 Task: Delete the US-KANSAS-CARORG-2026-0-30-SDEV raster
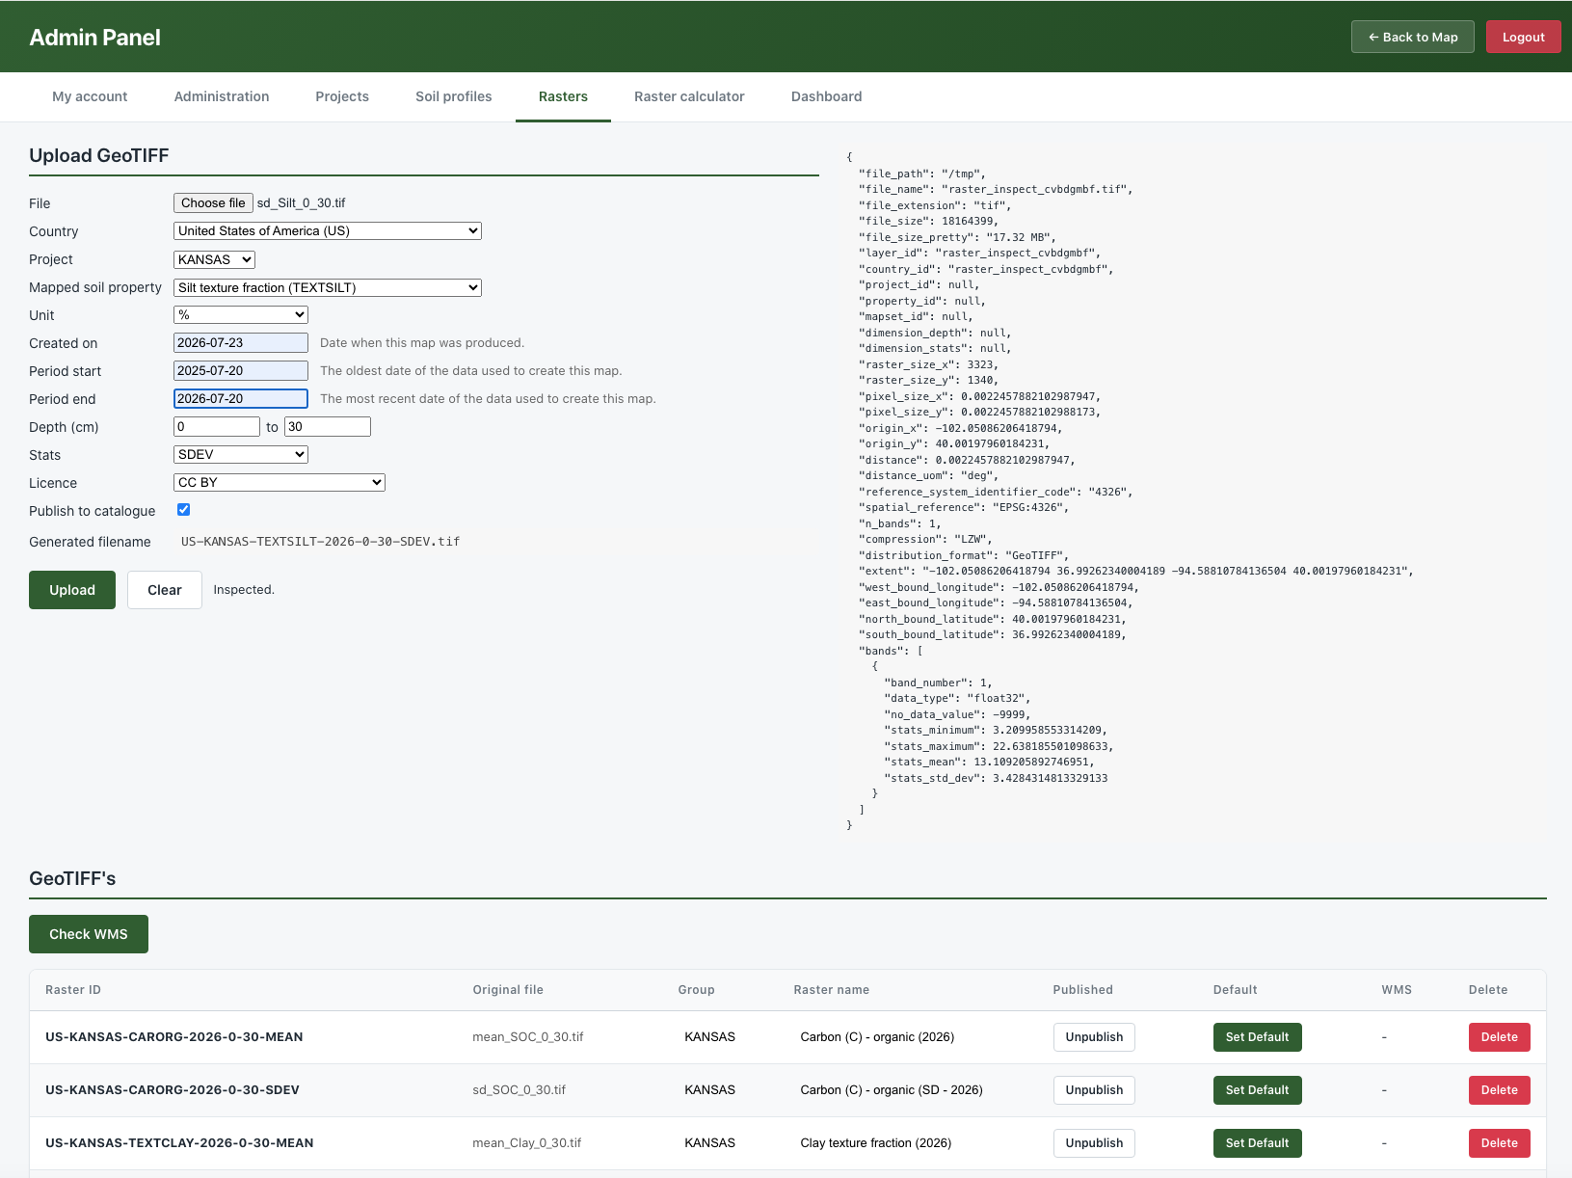coord(1500,1090)
